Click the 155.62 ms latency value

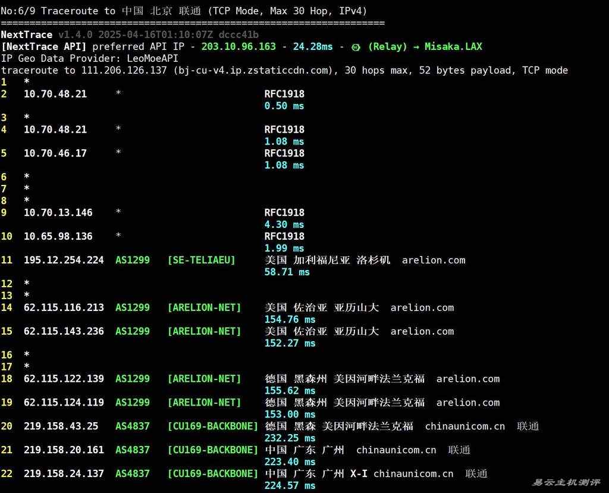[290, 390]
